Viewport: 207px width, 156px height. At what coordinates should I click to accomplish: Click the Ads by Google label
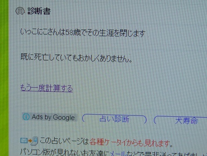(x=53, y=117)
